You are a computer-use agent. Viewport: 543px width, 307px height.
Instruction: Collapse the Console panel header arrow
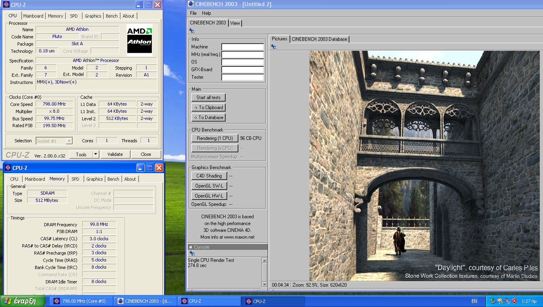[190, 247]
